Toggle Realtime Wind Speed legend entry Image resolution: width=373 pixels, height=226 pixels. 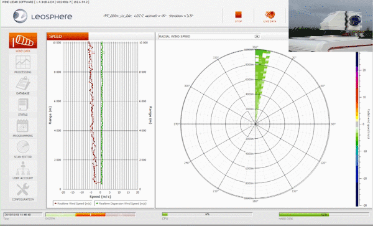(x=73, y=204)
